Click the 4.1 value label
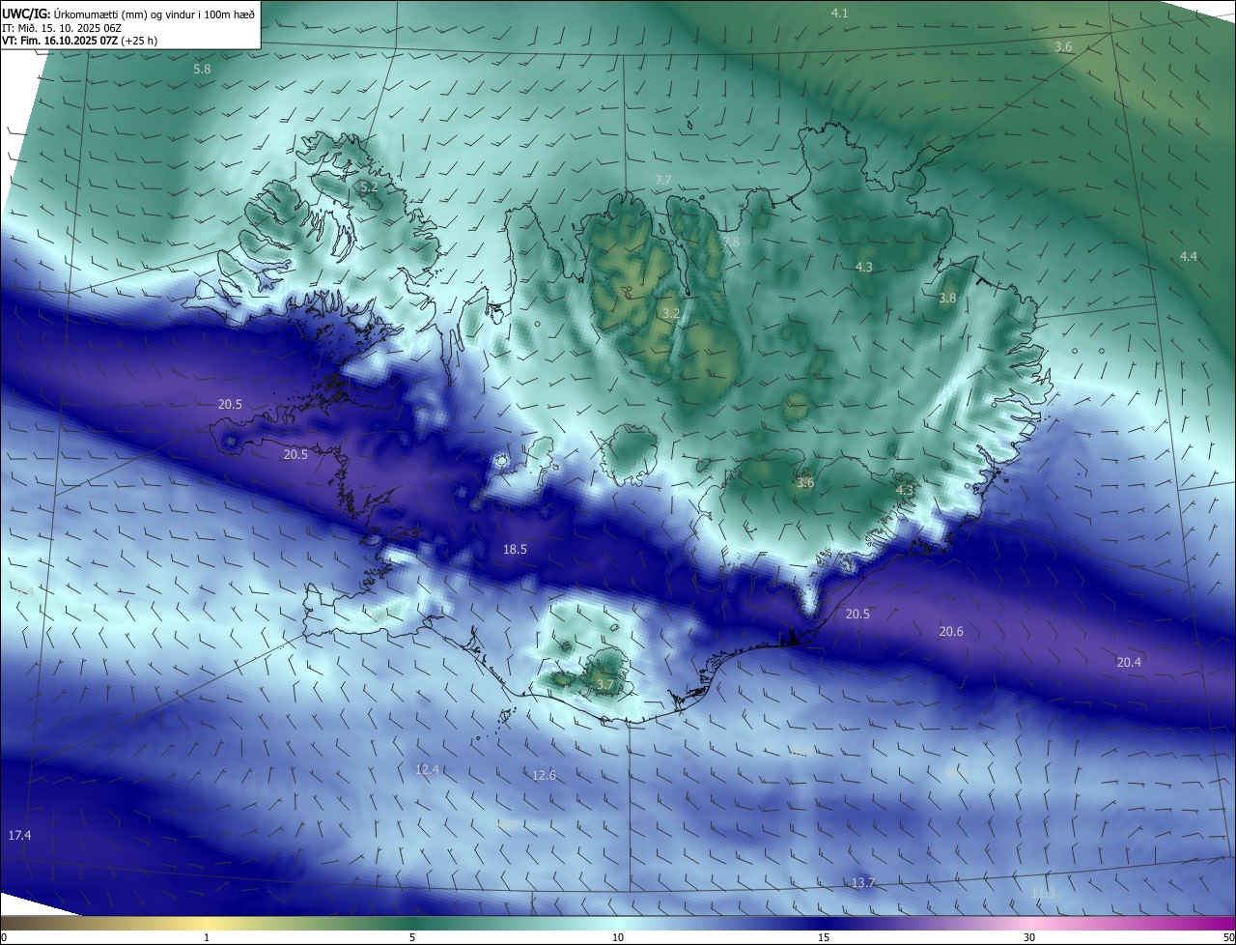This screenshot has height=945, width=1236. tap(840, 13)
